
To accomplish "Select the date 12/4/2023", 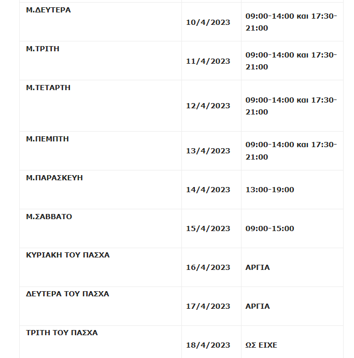I will tap(208, 106).
